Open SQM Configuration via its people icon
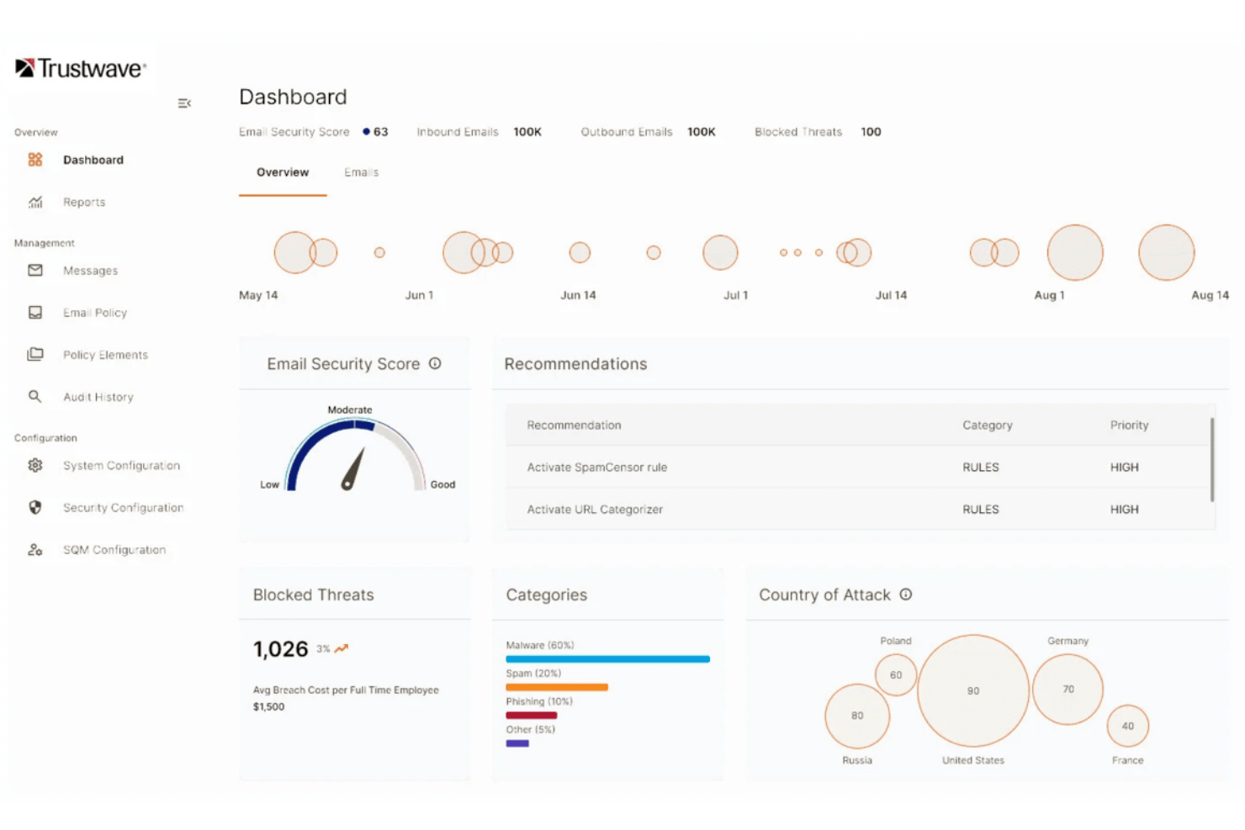This screenshot has width=1245, height=830. [x=34, y=549]
